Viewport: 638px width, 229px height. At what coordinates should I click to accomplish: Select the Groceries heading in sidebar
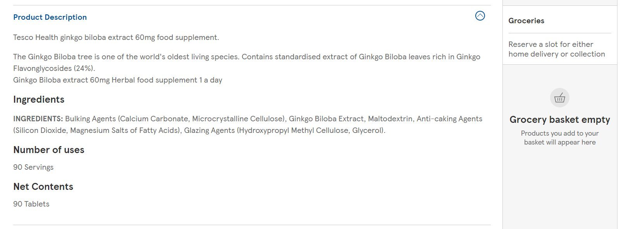point(526,21)
